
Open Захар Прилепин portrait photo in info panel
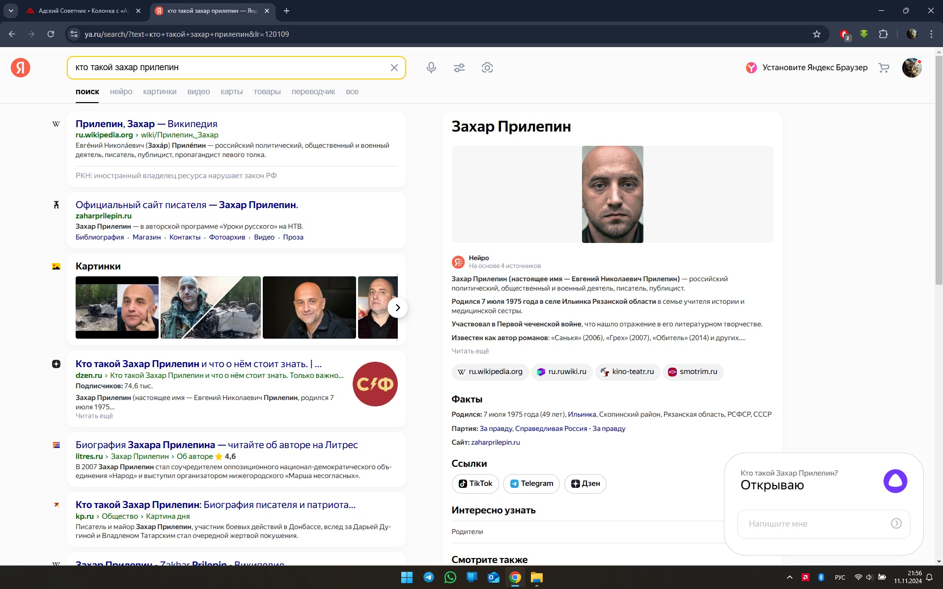612,194
